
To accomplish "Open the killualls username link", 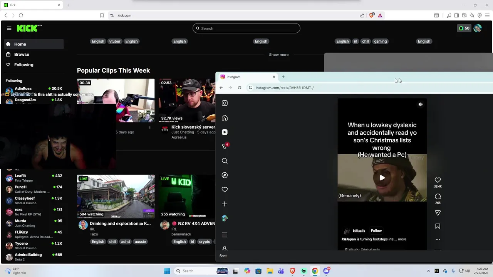I will [x=359, y=231].
